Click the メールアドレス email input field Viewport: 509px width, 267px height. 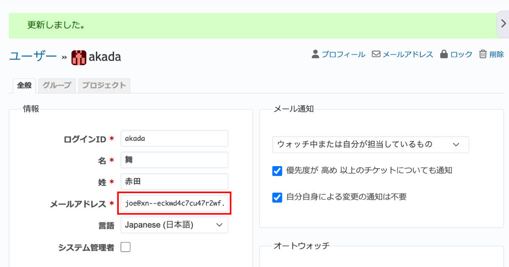175,203
